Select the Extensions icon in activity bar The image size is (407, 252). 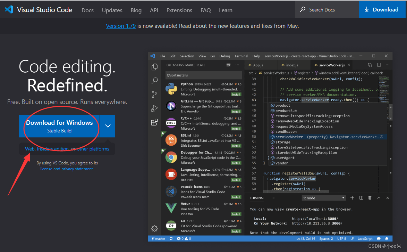click(154, 122)
